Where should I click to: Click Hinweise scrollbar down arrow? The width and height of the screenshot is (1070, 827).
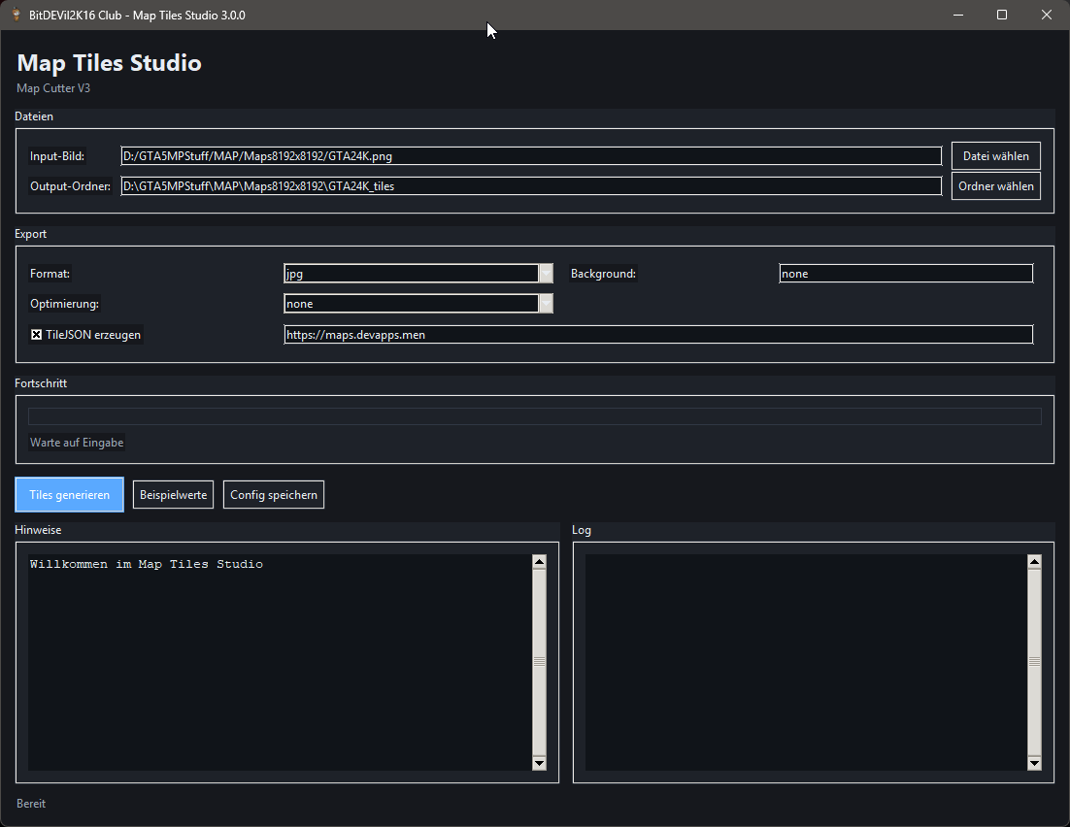(x=539, y=763)
